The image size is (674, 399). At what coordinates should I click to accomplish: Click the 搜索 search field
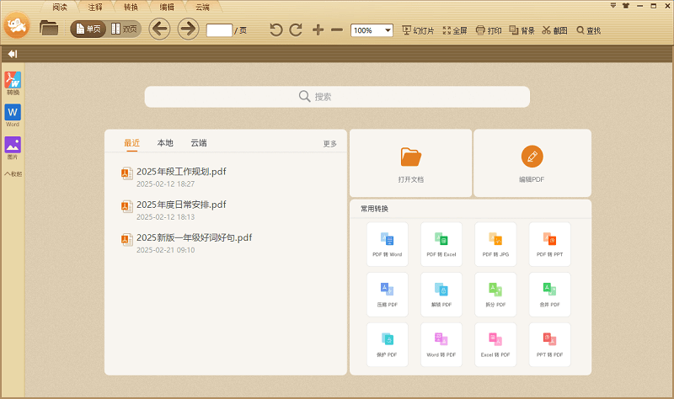point(337,97)
